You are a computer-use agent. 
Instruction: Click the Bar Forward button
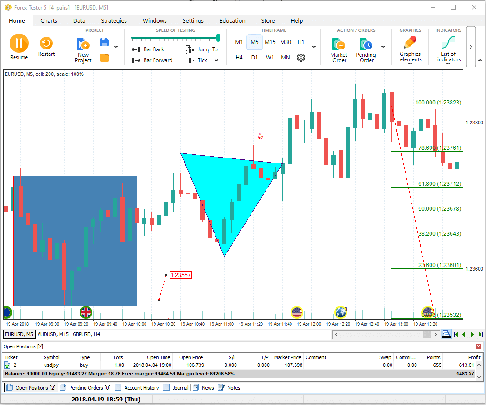coord(152,60)
